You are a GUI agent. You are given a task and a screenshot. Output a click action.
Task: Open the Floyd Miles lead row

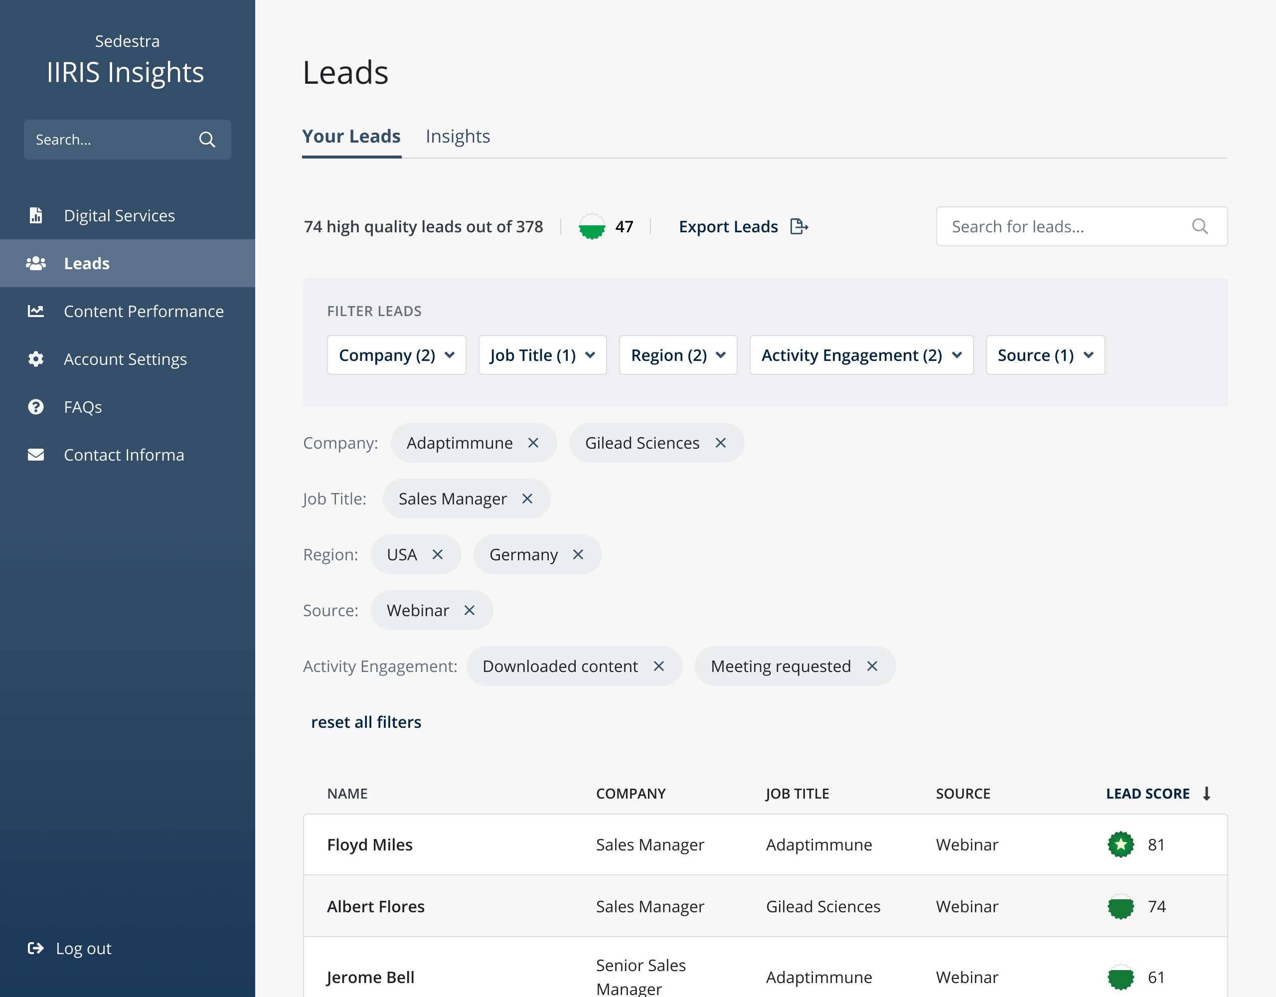(x=765, y=844)
